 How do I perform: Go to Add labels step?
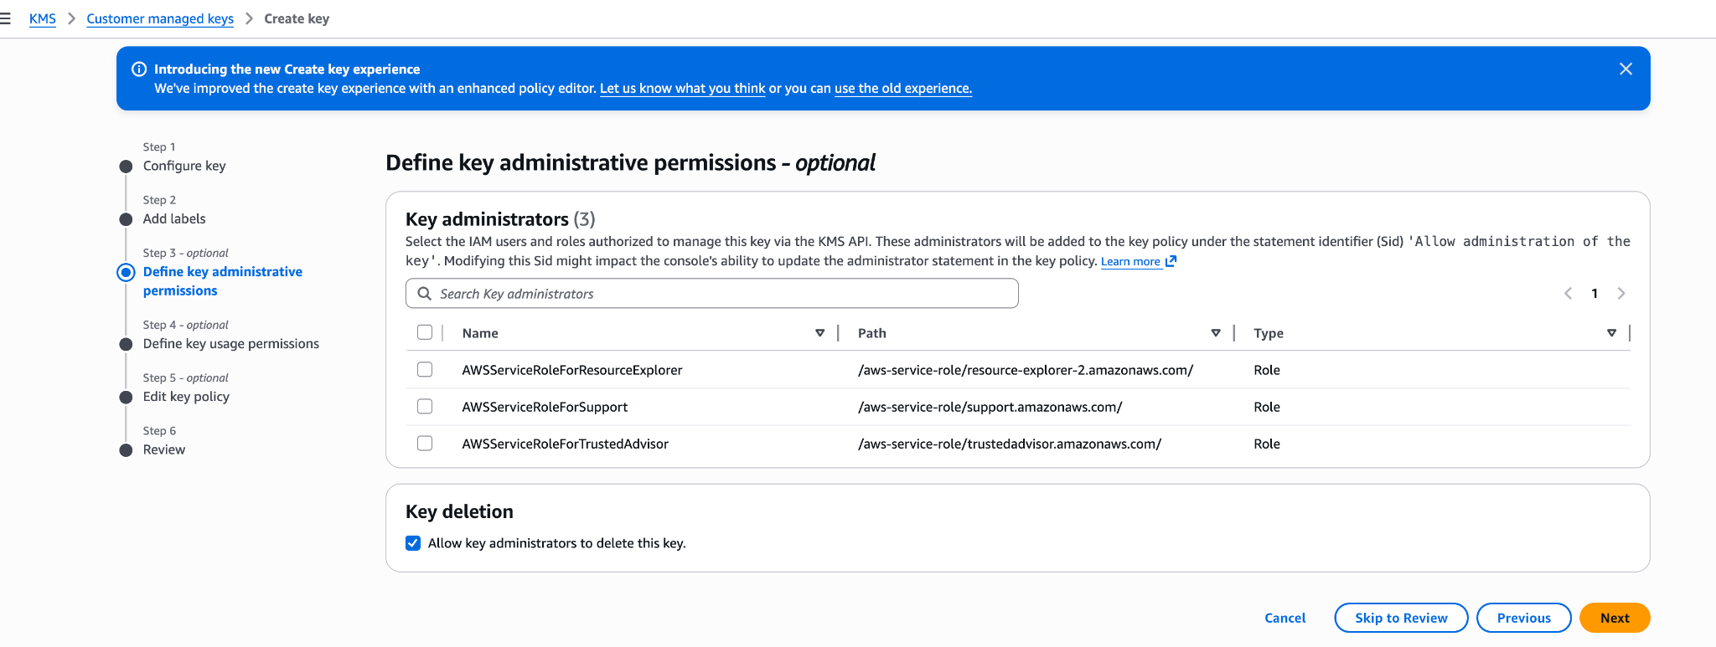pyautogui.click(x=174, y=218)
